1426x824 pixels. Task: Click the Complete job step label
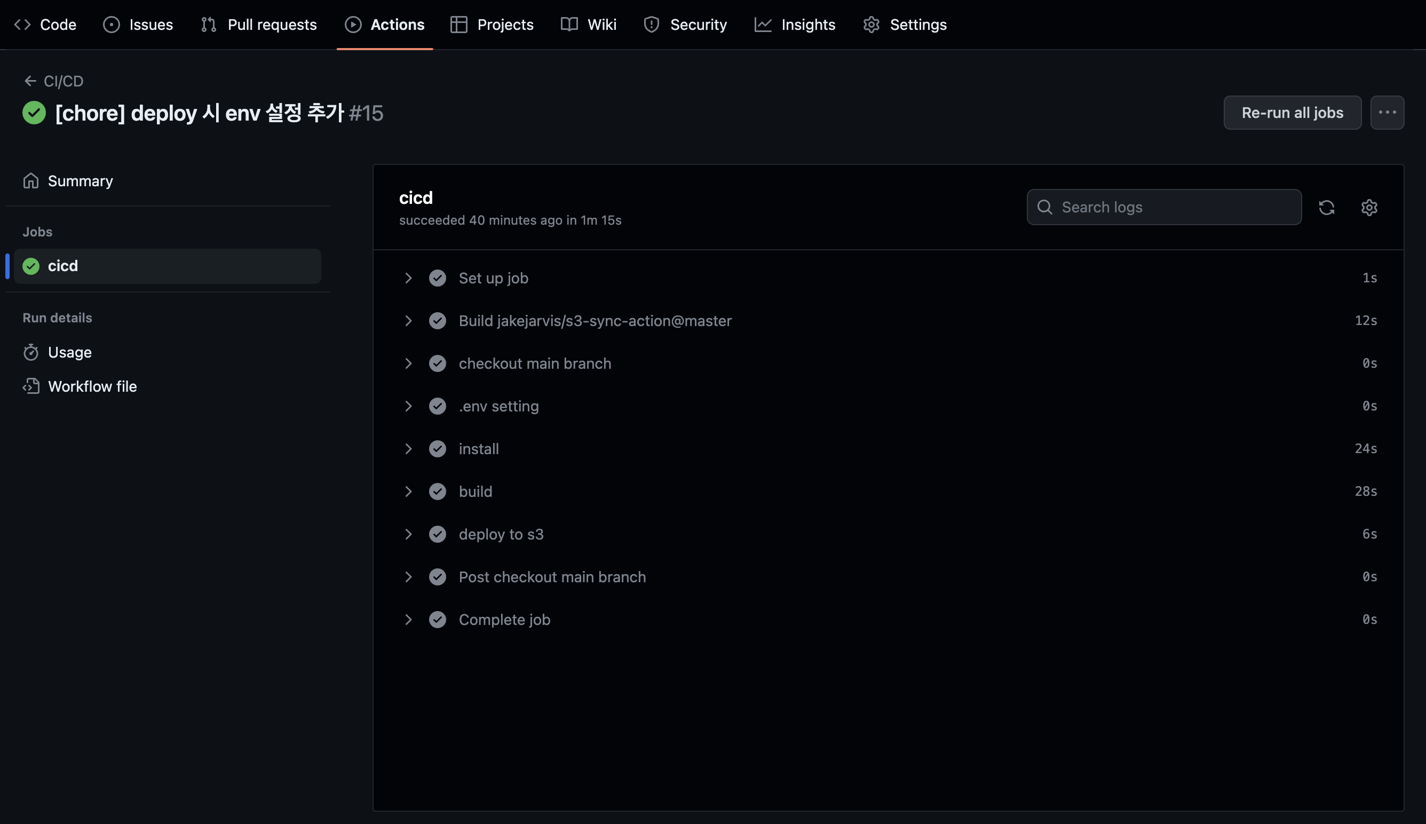coord(504,620)
